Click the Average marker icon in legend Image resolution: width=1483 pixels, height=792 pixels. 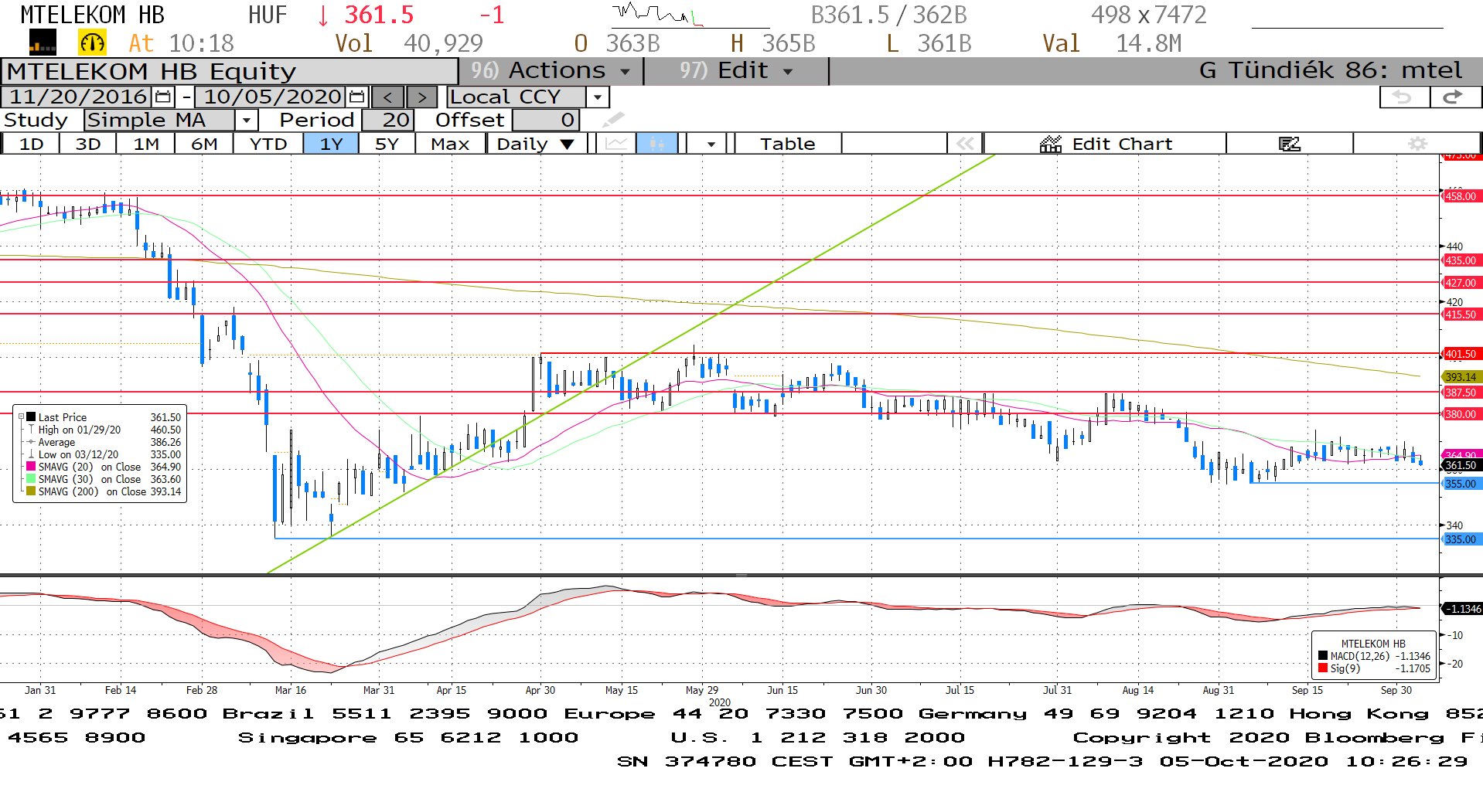[31, 442]
